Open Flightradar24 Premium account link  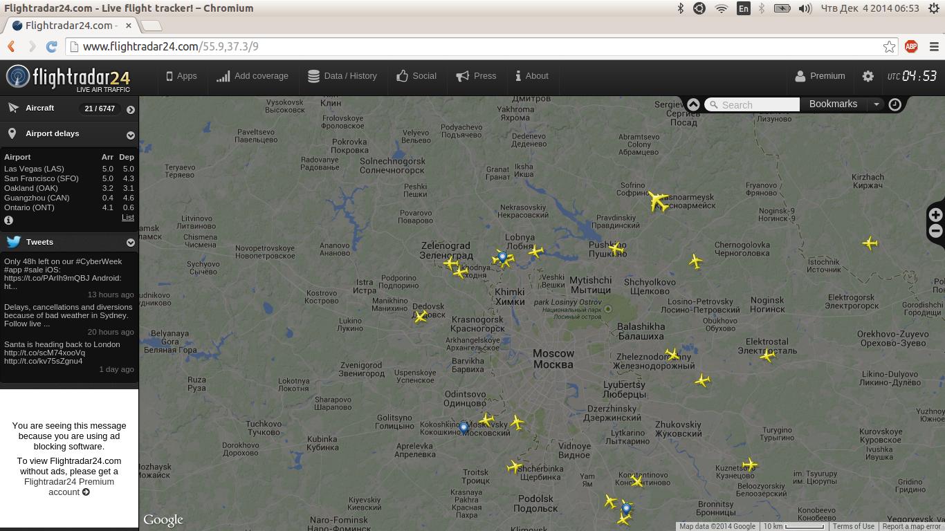click(69, 487)
